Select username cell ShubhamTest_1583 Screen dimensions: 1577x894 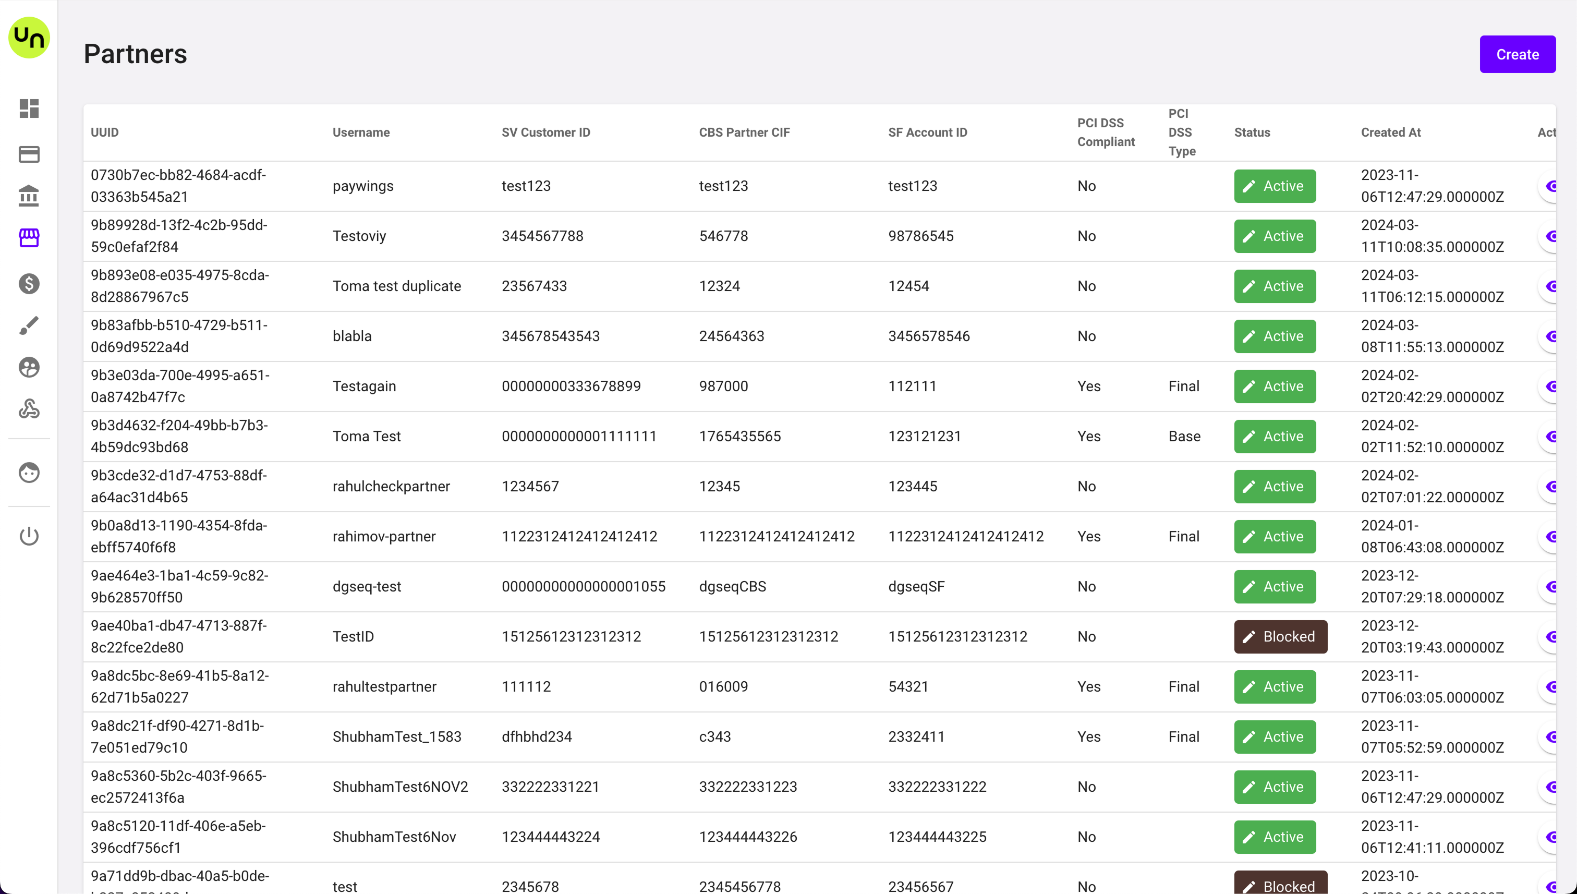coord(396,737)
